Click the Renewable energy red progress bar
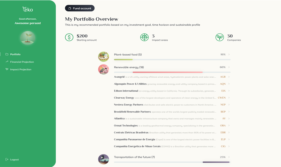Viewport: 281px width, 167px height. click(167, 72)
